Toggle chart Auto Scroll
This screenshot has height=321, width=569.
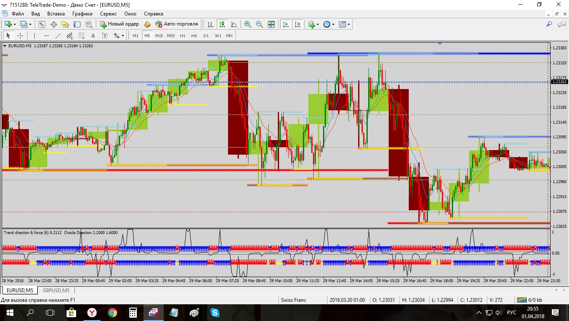286,24
